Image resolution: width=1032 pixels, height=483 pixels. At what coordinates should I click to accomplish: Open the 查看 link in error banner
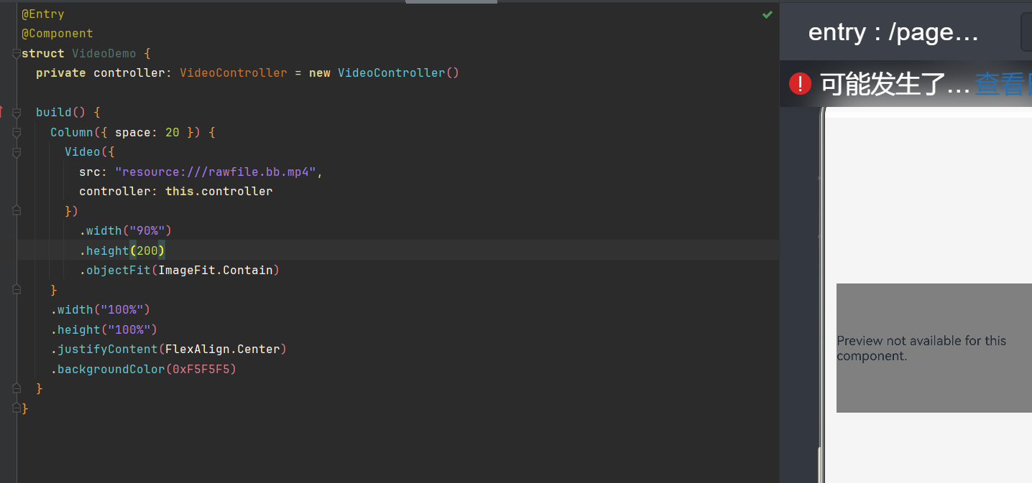coord(1003,85)
